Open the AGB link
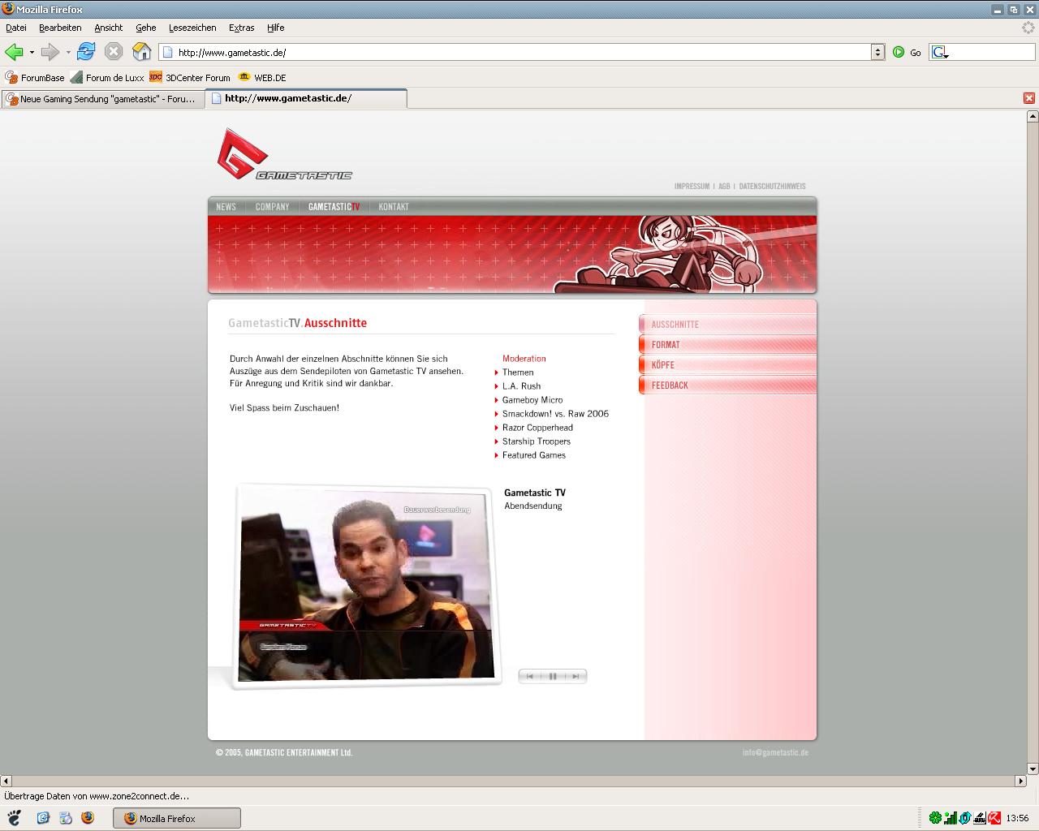The width and height of the screenshot is (1039, 831). (x=724, y=187)
